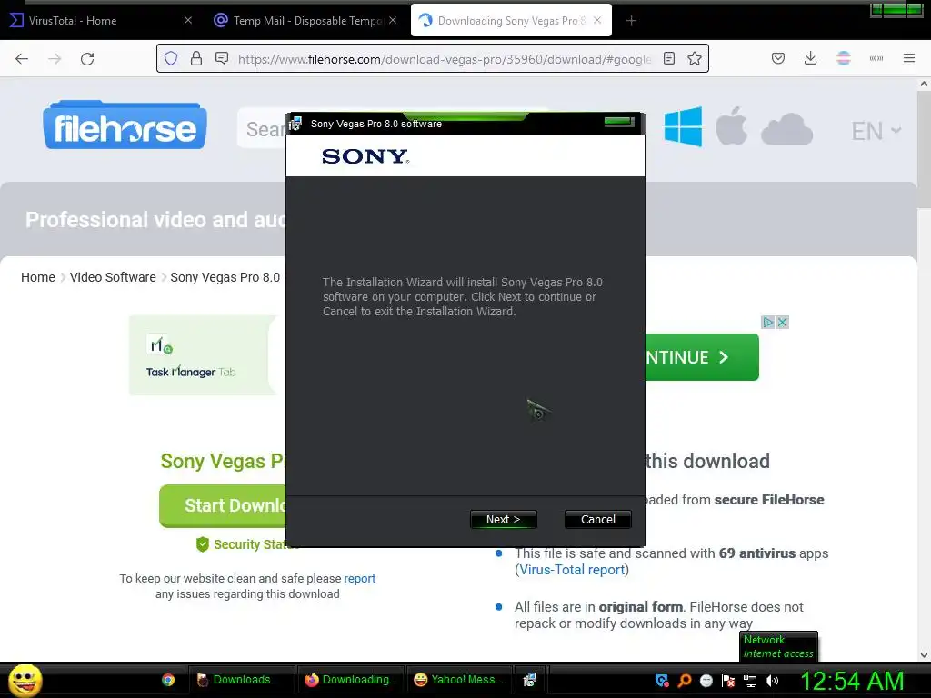931x698 pixels.
Task: Click the Sony Vegas installer title icon
Action: [295, 124]
